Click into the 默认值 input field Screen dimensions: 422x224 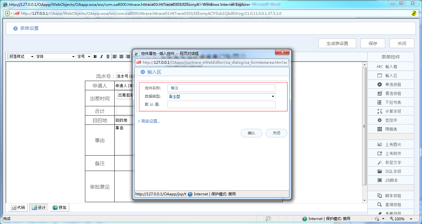coord(221,104)
